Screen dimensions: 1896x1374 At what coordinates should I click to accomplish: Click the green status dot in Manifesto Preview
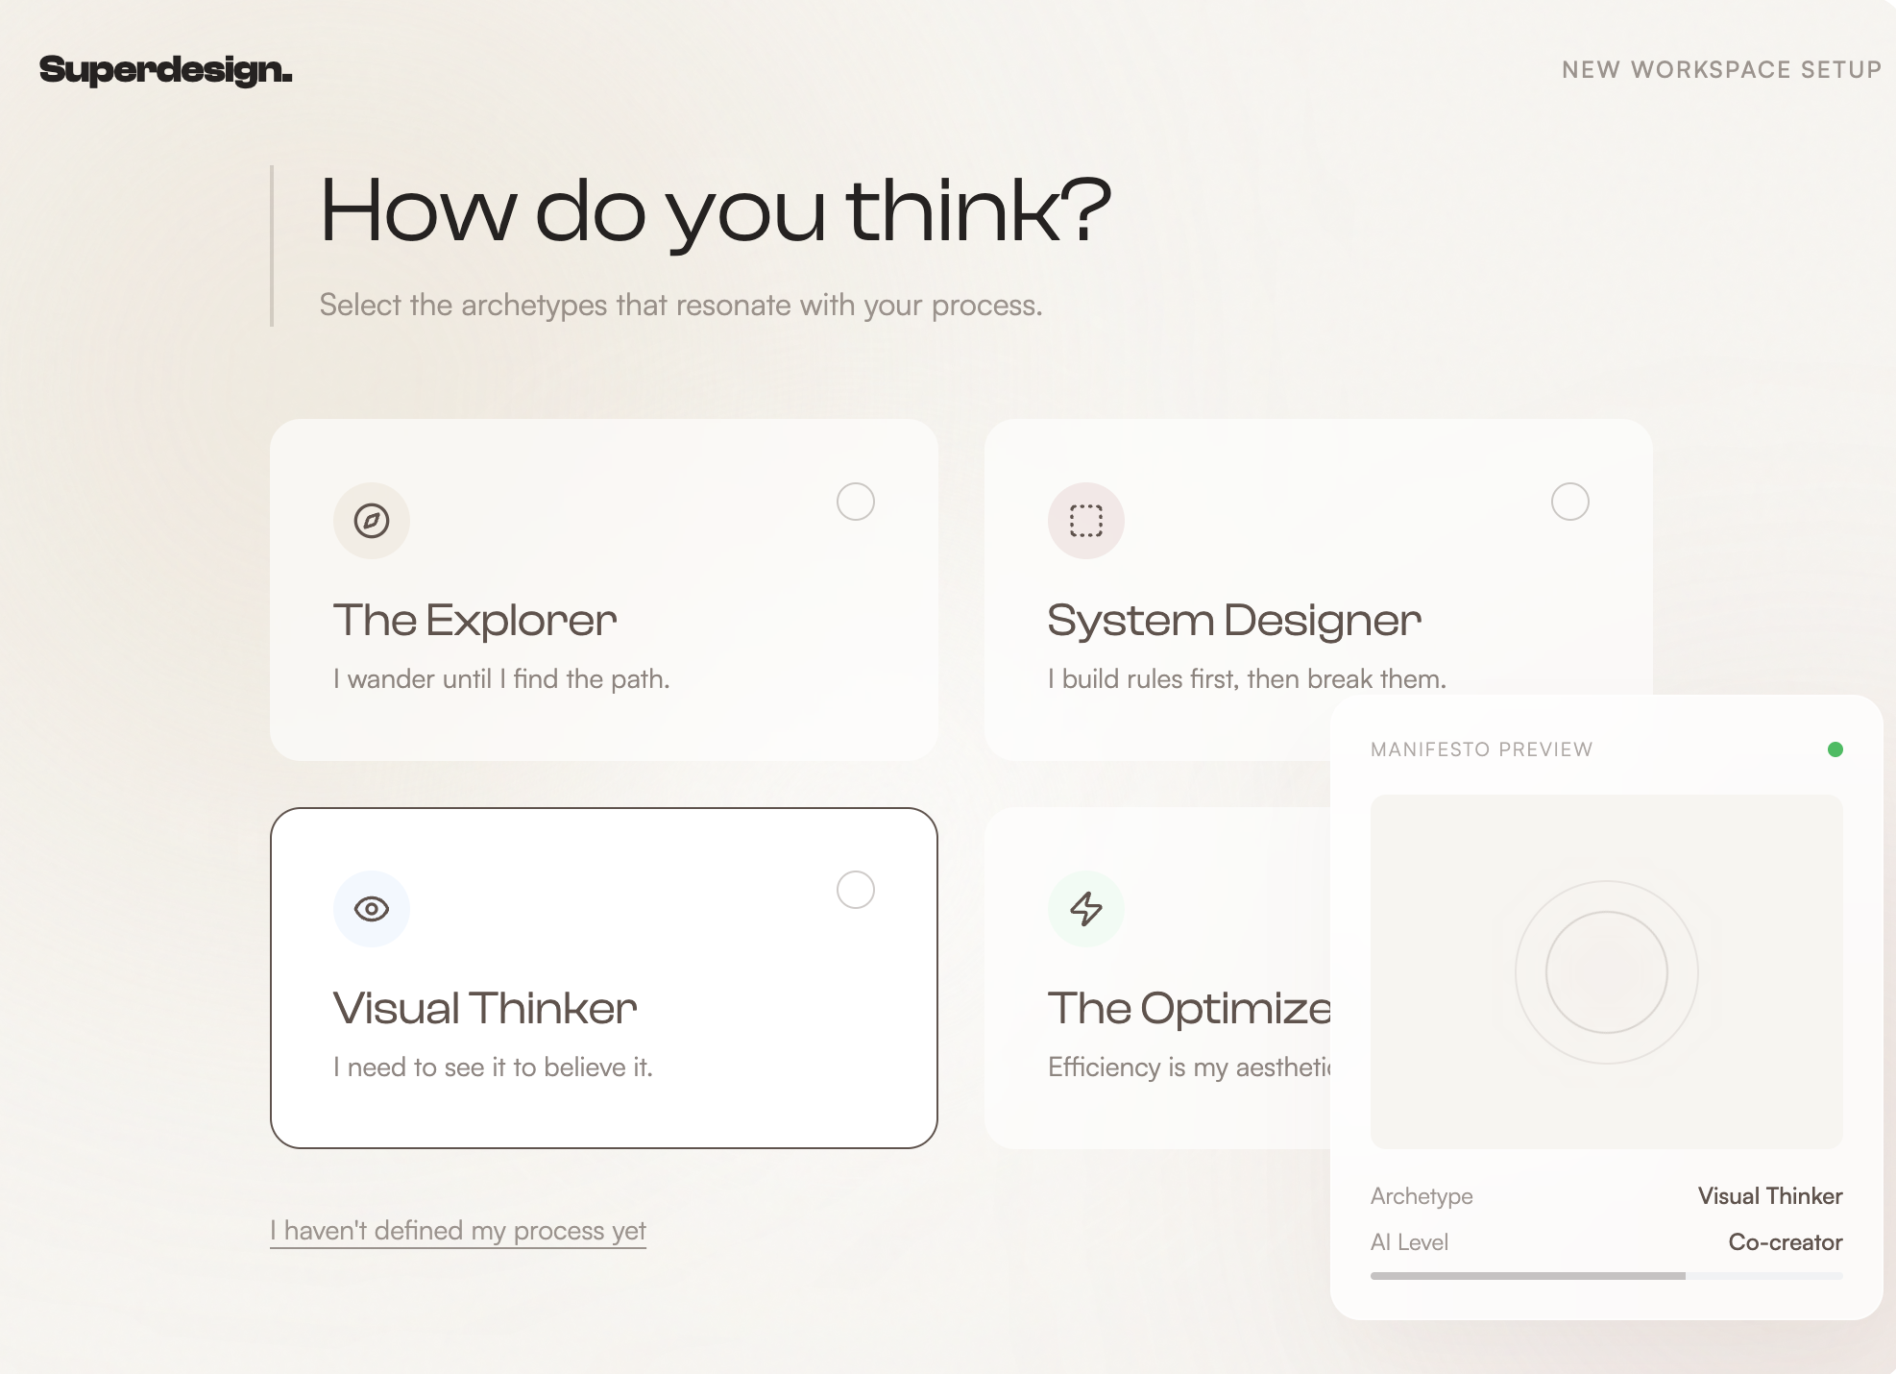1835,749
